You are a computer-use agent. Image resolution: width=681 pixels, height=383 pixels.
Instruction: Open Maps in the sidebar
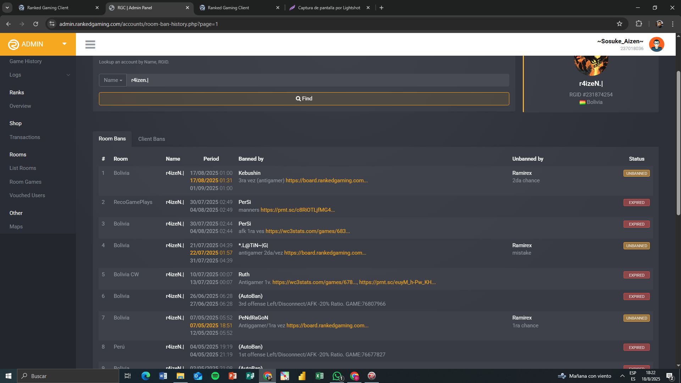[16, 227]
